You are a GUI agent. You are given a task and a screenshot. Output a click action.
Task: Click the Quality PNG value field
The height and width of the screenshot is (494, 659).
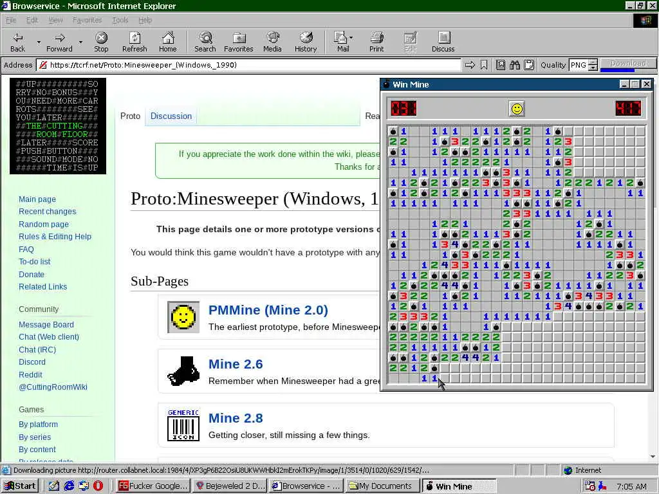(579, 65)
